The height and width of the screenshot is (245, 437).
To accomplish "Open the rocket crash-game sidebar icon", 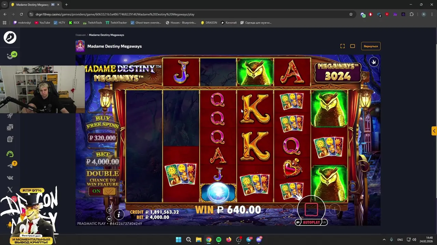I will pyautogui.click(x=10, y=116).
